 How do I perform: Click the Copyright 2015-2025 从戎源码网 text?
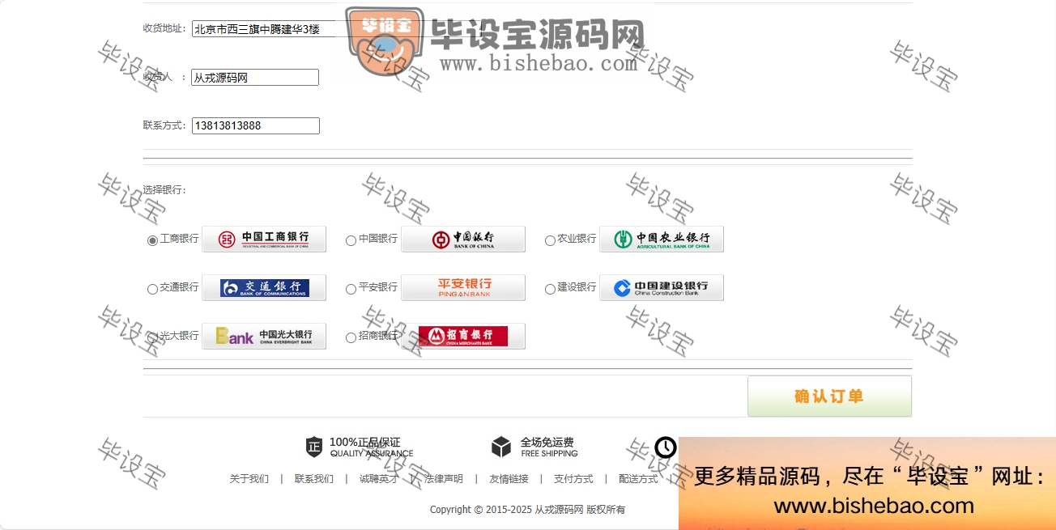click(527, 510)
